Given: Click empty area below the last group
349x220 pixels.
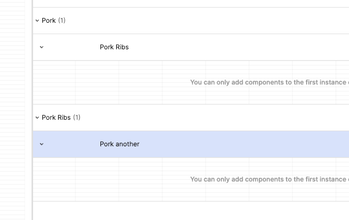Looking at the screenshot, I should tap(190, 210).
